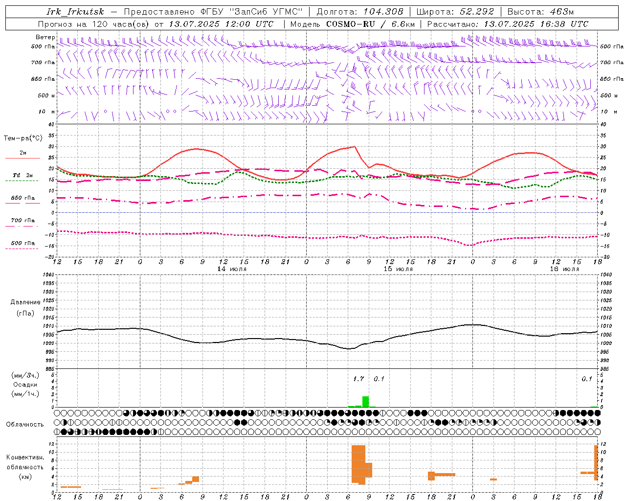Click the computed time 13.07.2025 16:38 UTC
This screenshot has height=501, width=626.
click(x=536, y=24)
